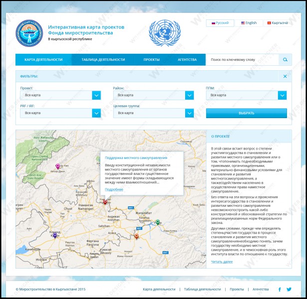Click the Подробнее link in map popup
This screenshot has width=307, height=299.
114,189
